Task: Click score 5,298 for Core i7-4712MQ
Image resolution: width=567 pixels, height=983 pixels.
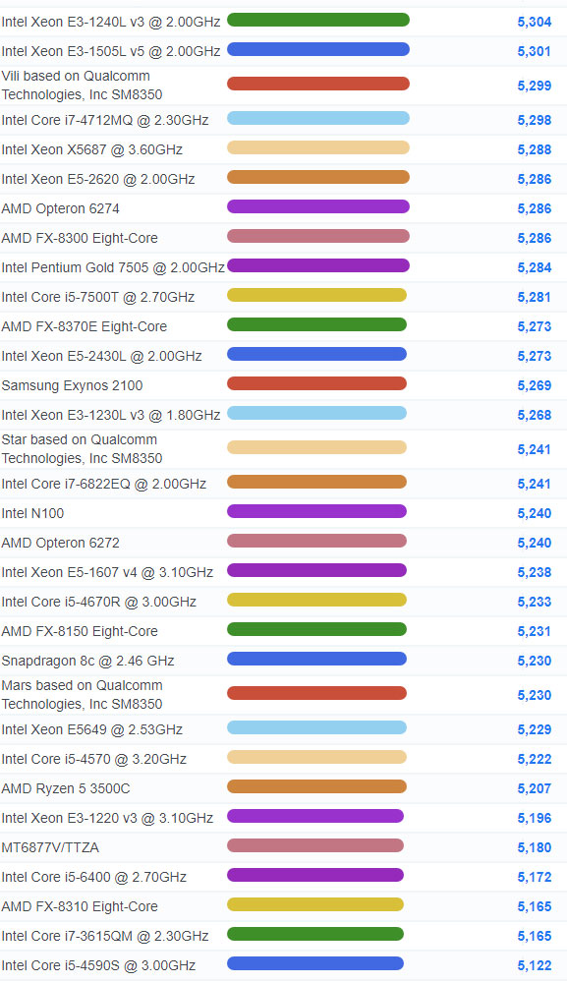Action: point(535,120)
